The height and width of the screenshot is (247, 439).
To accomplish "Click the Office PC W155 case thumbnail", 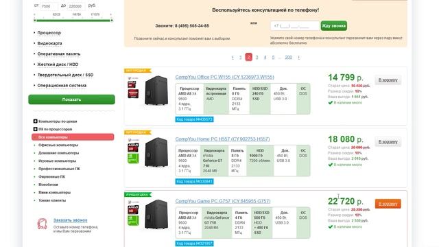I will click(156, 91).
